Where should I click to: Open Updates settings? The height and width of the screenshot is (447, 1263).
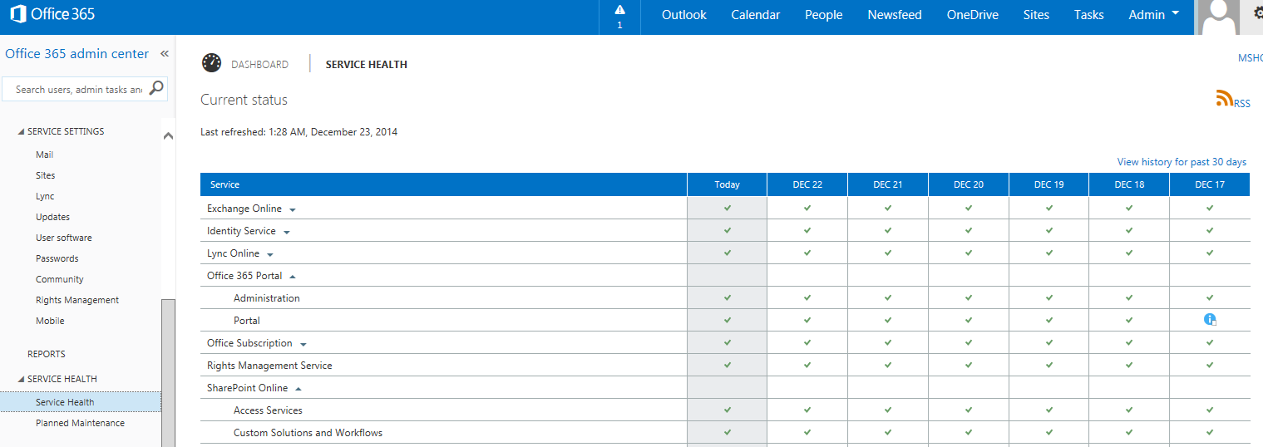click(x=52, y=217)
